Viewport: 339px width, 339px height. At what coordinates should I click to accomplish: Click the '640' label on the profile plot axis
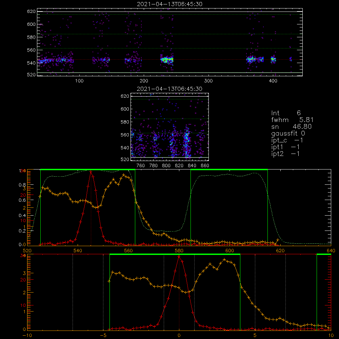331,251
